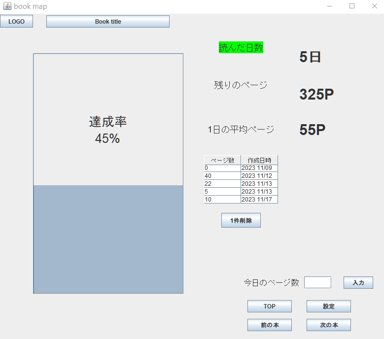Viewport: 384px width, 339px height.
Task: Select the ページ数 column header
Action: (x=222, y=160)
